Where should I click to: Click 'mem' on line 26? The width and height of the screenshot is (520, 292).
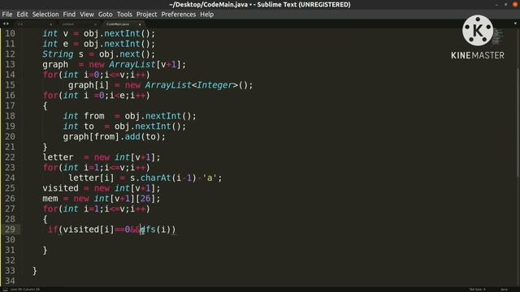click(50, 198)
